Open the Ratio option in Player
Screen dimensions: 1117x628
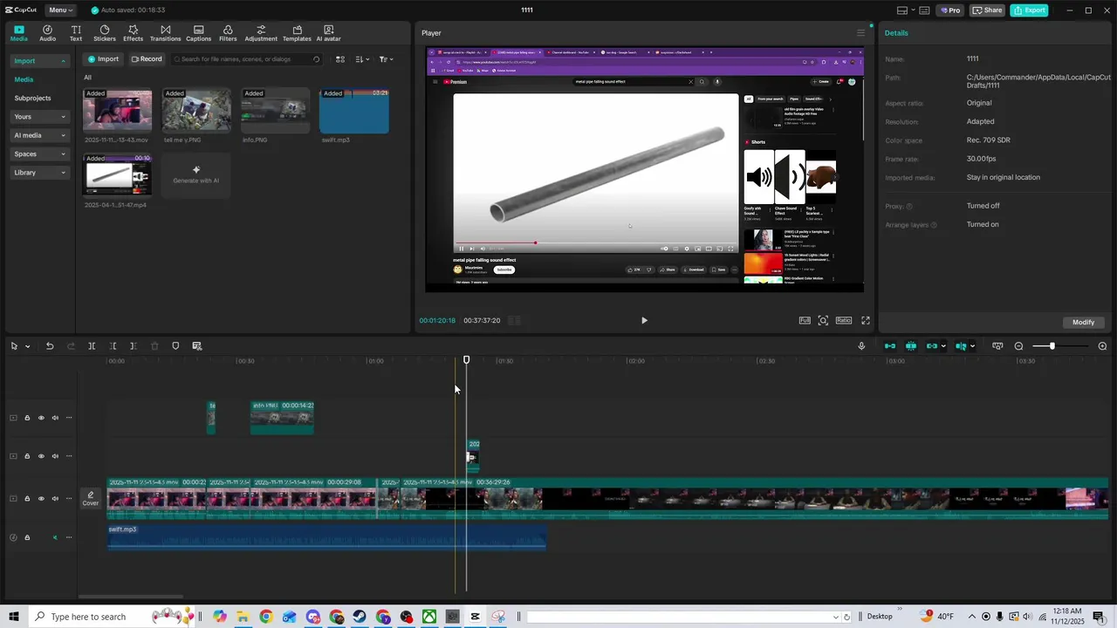coord(844,320)
